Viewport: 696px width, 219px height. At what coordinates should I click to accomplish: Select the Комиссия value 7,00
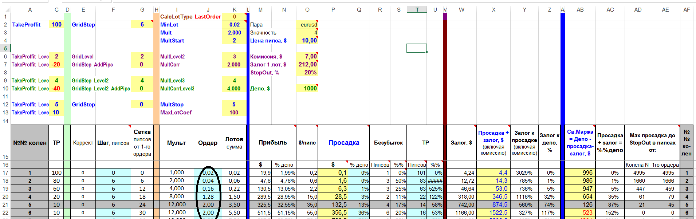[x=307, y=57]
